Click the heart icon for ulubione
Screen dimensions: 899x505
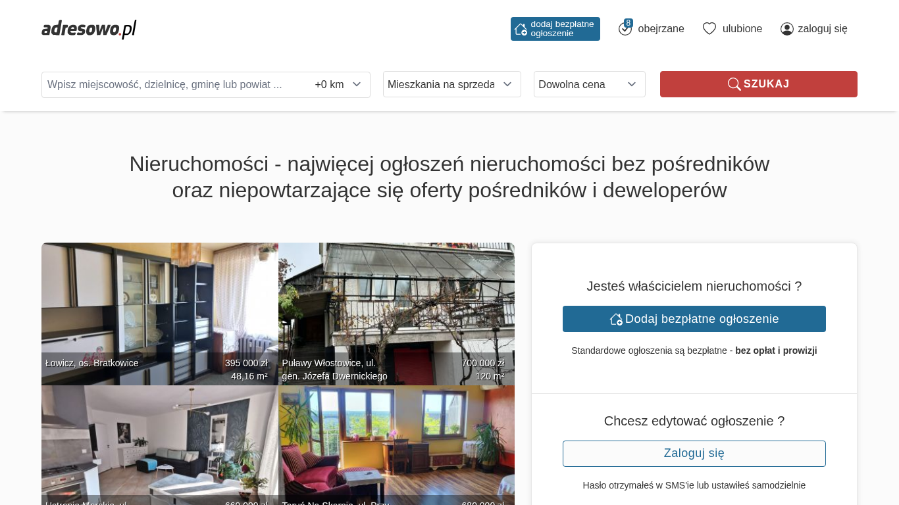(x=709, y=29)
